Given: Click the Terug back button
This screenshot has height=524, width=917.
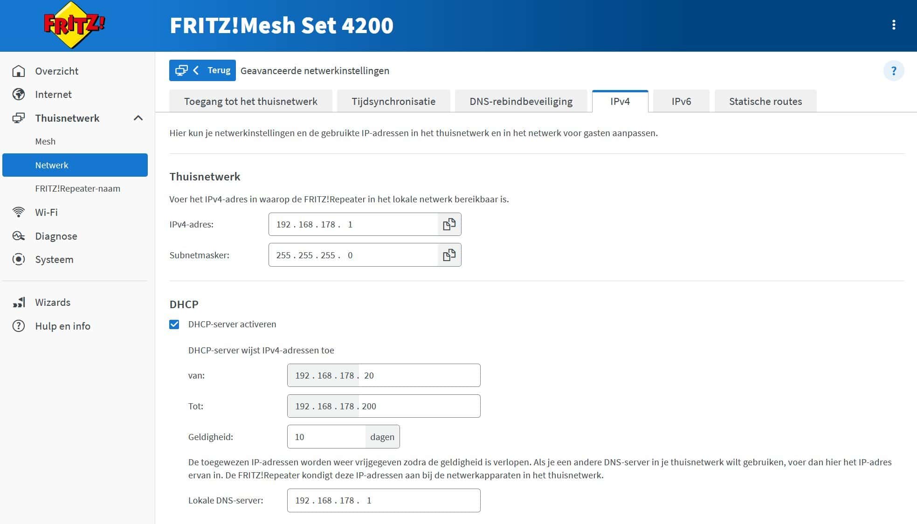Looking at the screenshot, I should point(202,70).
